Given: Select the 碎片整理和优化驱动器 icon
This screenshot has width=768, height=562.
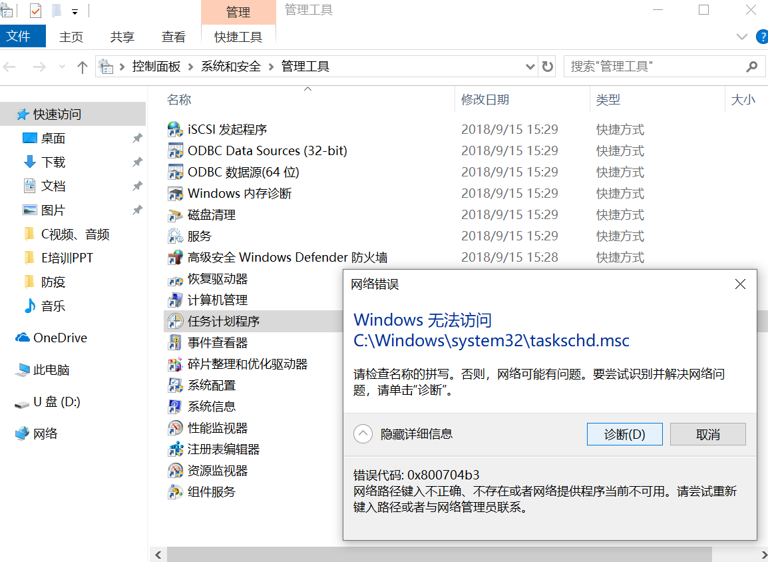Looking at the screenshot, I should [175, 364].
